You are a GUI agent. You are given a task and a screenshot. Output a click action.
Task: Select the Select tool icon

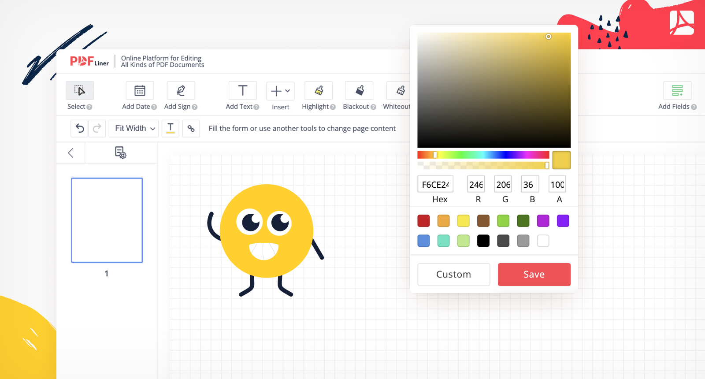point(80,90)
